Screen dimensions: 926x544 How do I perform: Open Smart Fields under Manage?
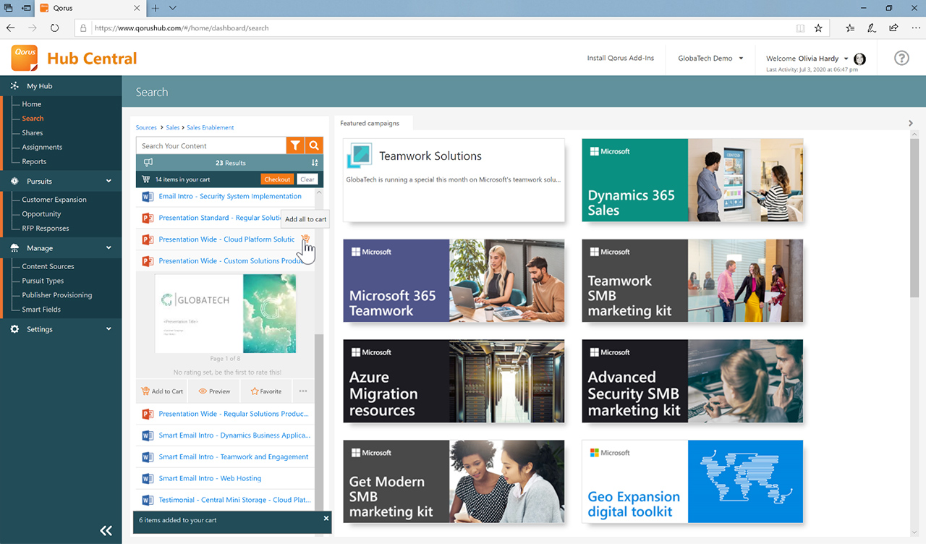point(41,310)
